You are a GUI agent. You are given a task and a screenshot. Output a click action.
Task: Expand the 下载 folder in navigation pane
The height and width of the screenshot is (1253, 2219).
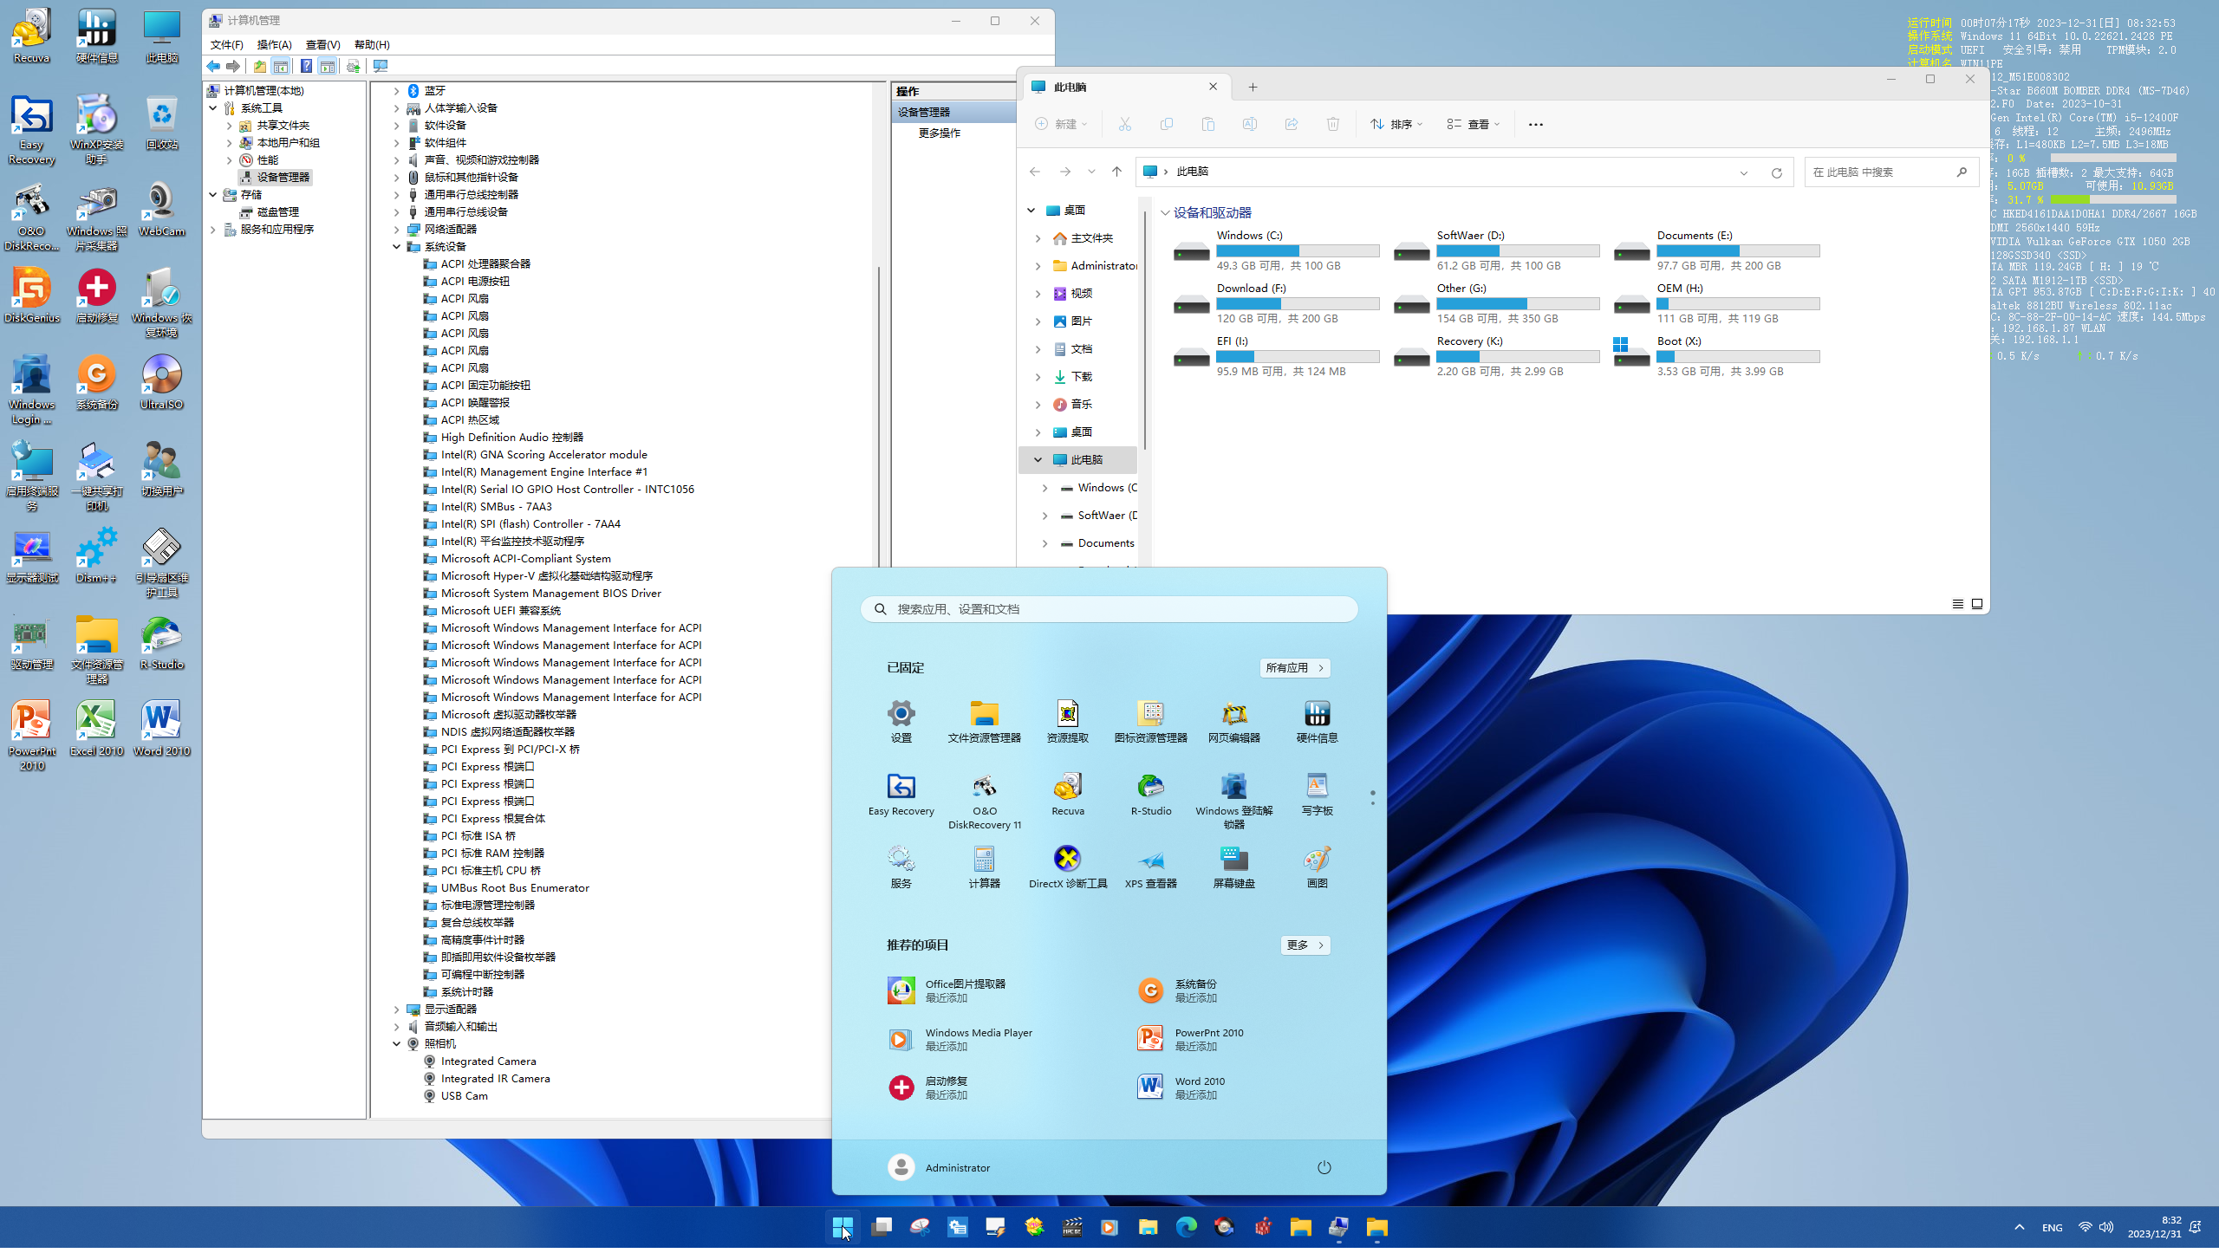coord(1038,377)
